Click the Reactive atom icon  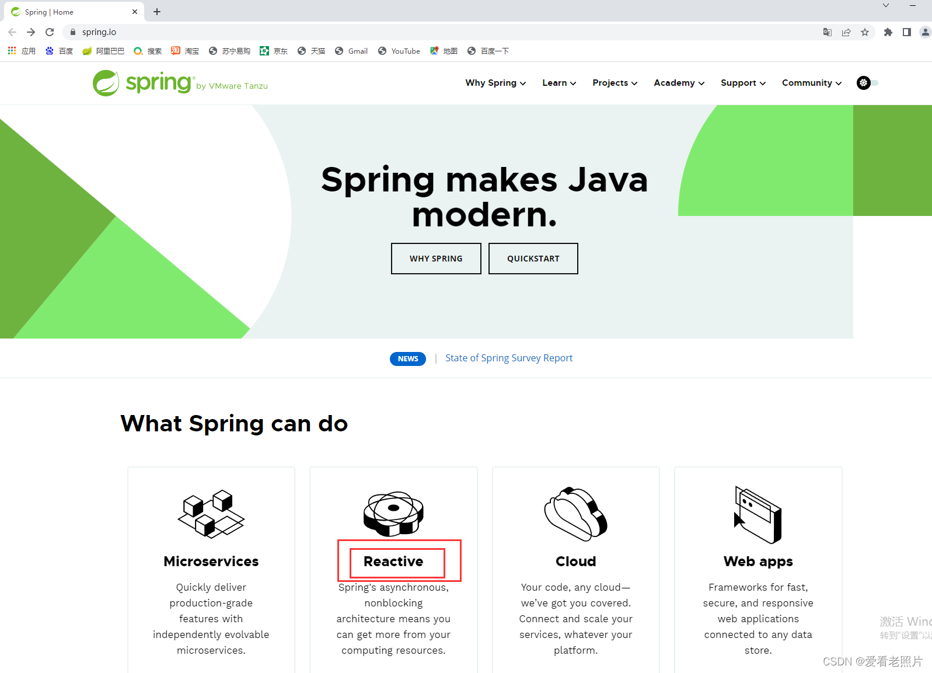pyautogui.click(x=393, y=514)
